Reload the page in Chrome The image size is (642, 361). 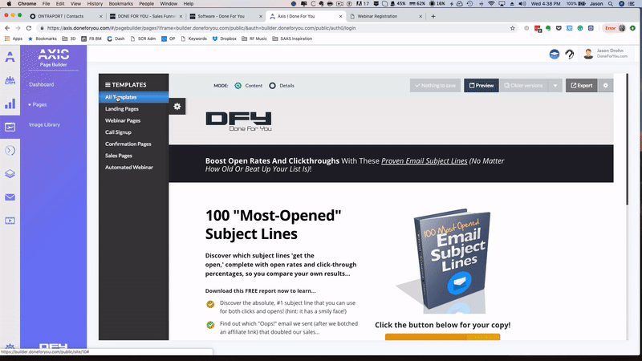pos(29,28)
